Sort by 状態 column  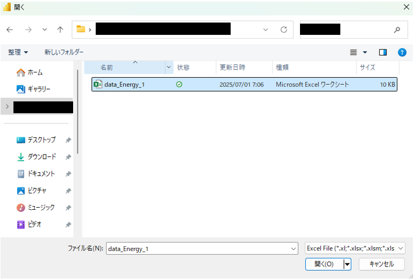click(195, 68)
